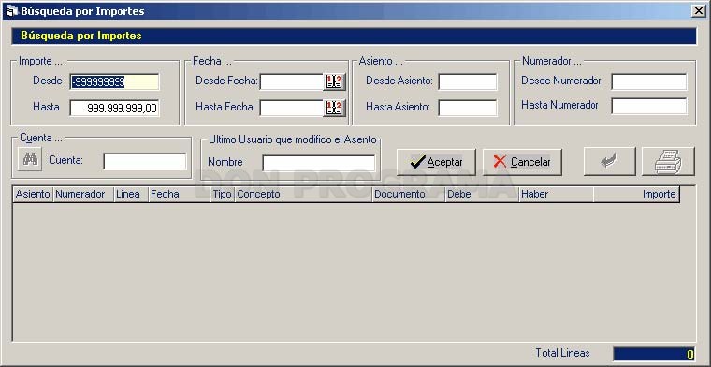Select the Hasta Numerador field

pyautogui.click(x=649, y=106)
